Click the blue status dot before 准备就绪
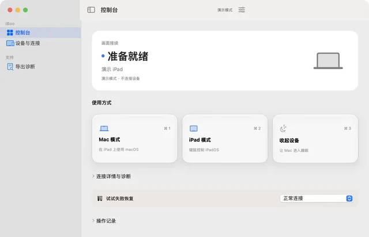369x237 pixels. point(103,56)
